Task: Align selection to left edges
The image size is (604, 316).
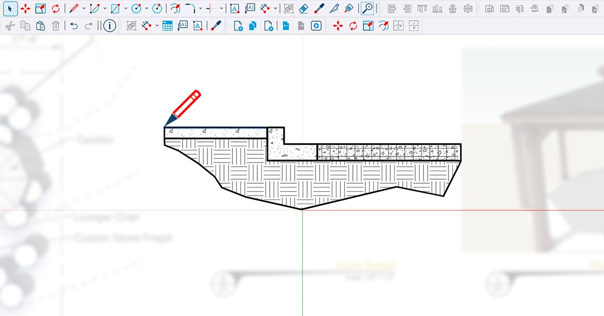Action: tap(392, 9)
